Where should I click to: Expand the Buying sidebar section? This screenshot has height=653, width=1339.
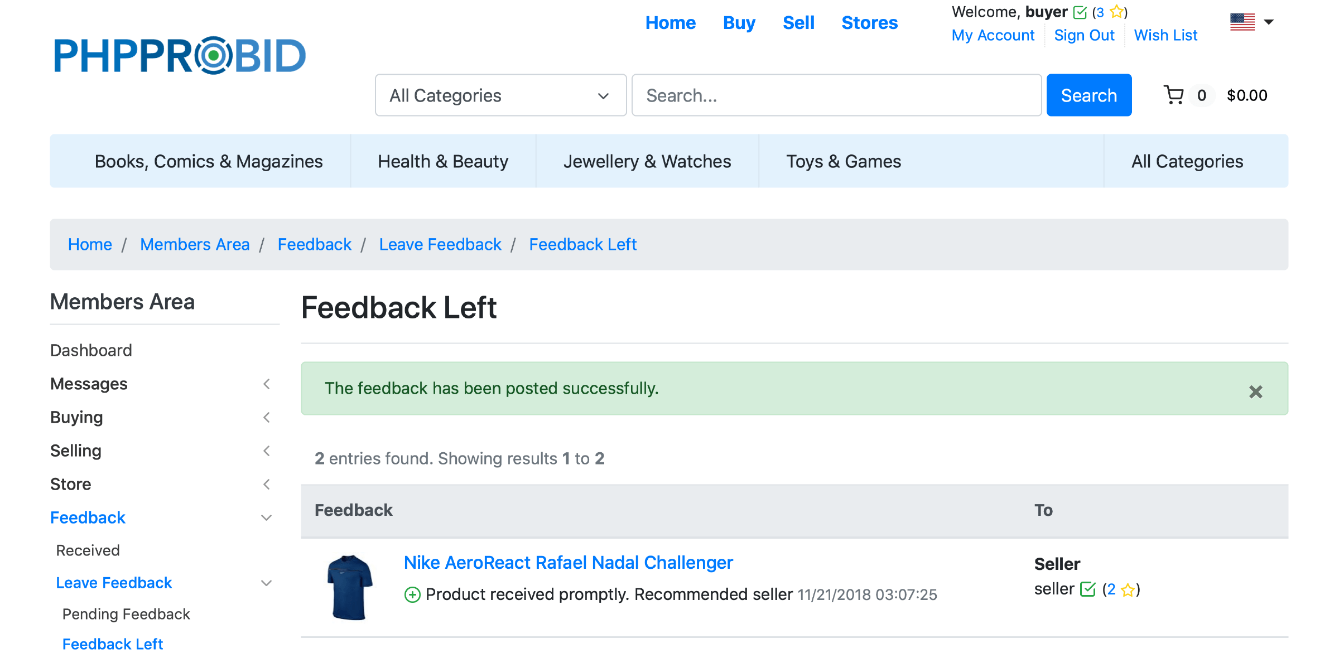click(267, 418)
